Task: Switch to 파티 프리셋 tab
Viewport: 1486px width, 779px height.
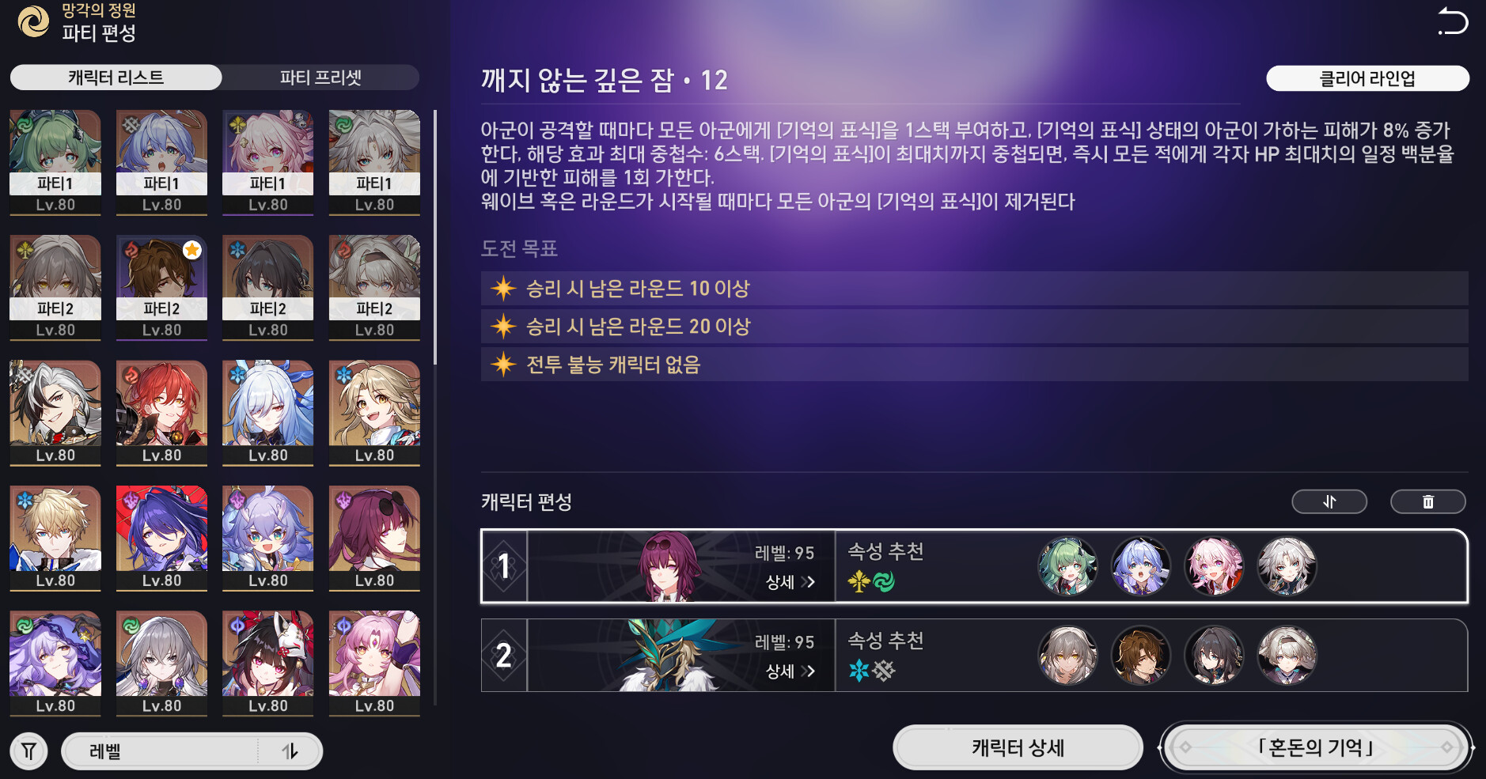Action: point(320,78)
